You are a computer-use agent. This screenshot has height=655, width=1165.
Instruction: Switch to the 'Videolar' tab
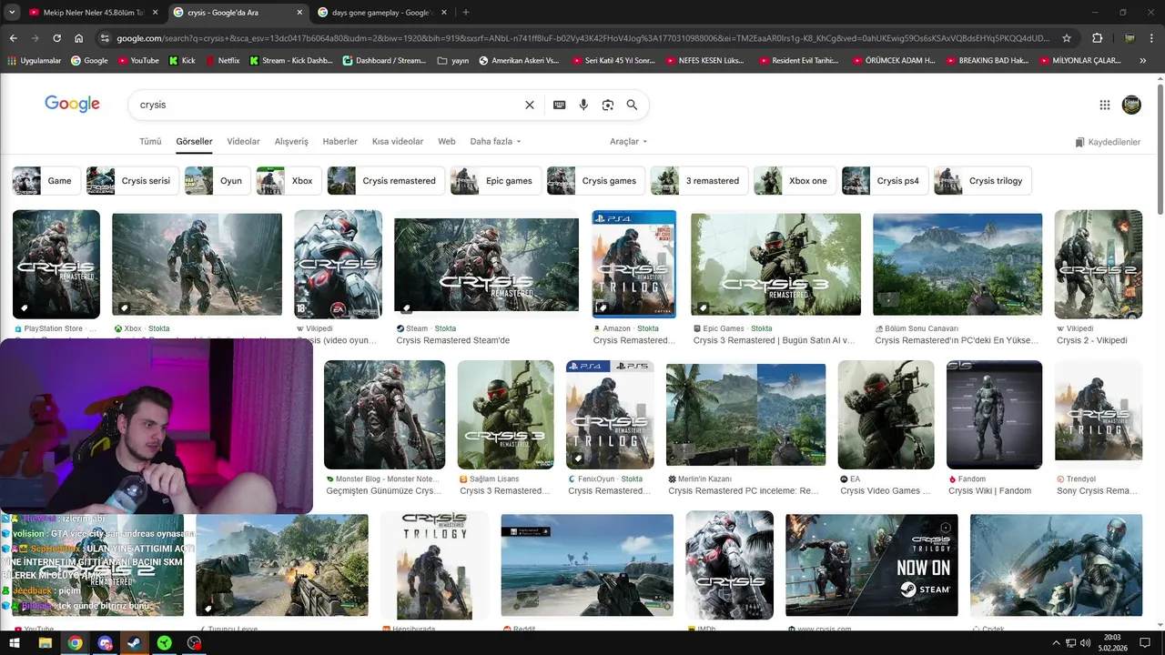(243, 142)
